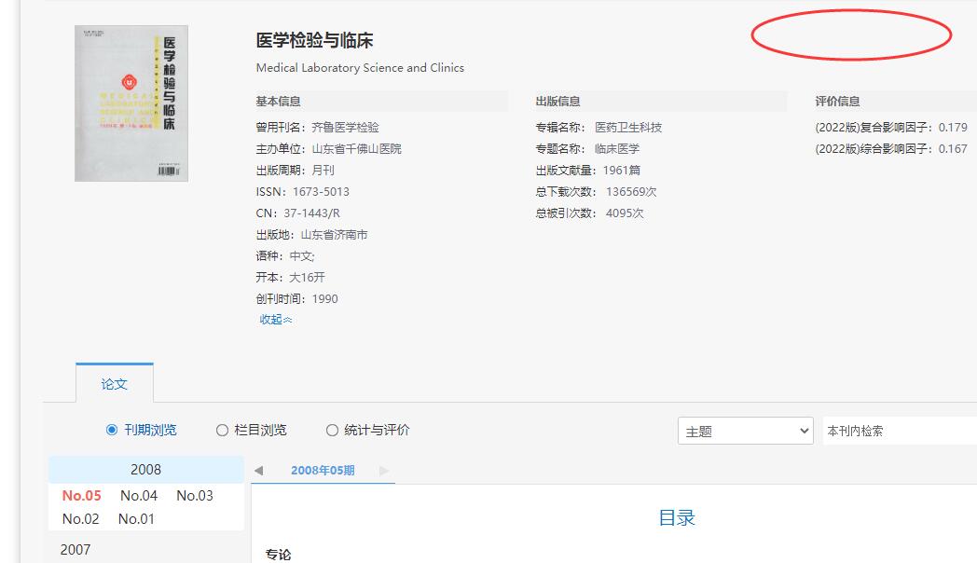Expand the 2007 year section

76,550
